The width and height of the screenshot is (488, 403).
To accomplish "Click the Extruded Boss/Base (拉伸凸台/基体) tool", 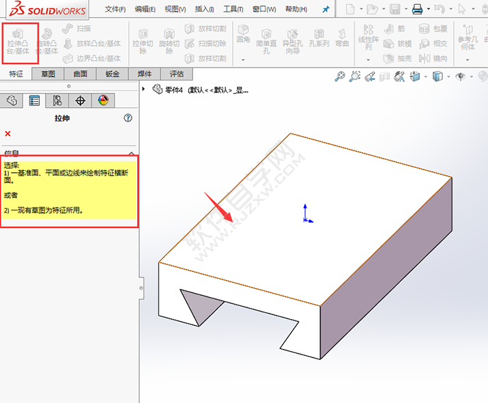I will click(x=18, y=42).
